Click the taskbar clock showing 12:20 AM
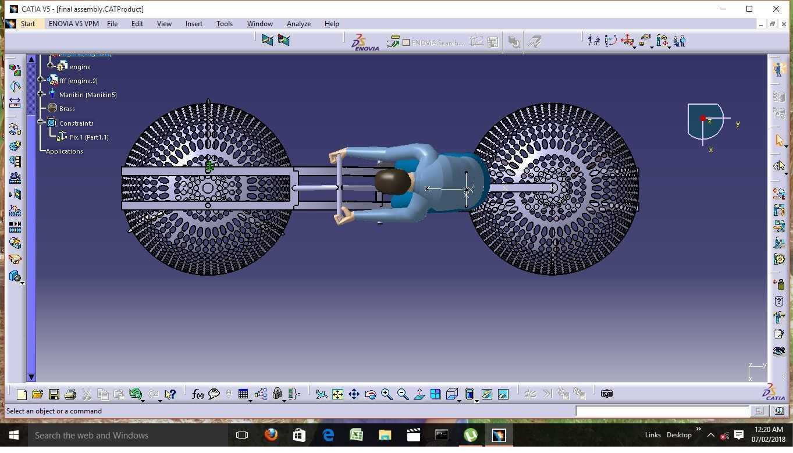 (768, 435)
